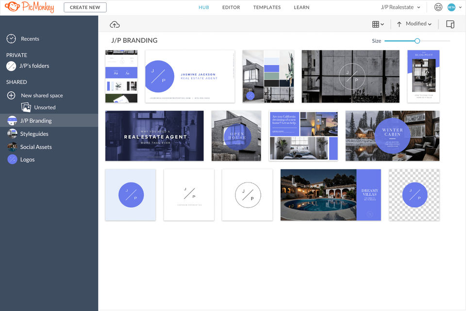Open the transparent background logo thumbnail
Image resolution: width=466 pixels, height=311 pixels.
tap(414, 195)
